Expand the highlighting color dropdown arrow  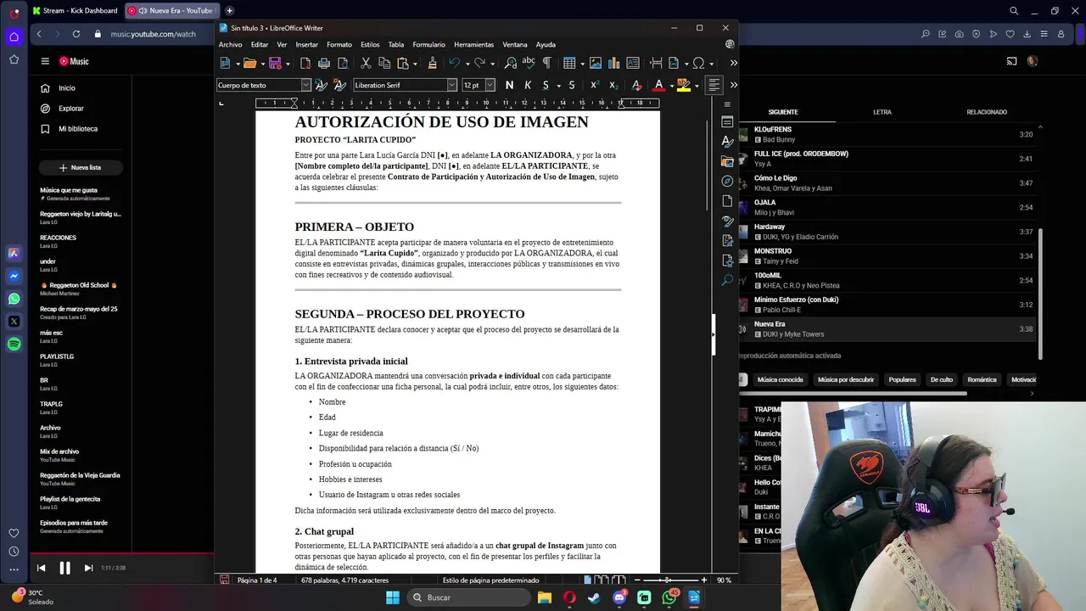pyautogui.click(x=697, y=86)
